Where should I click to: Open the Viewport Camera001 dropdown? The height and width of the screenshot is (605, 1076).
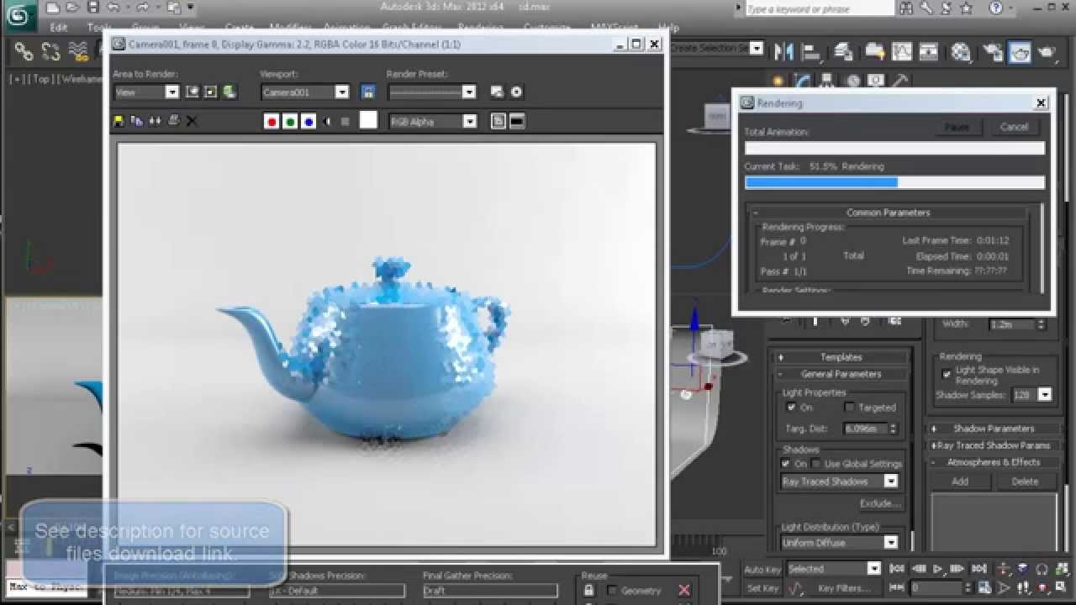pyautogui.click(x=342, y=92)
